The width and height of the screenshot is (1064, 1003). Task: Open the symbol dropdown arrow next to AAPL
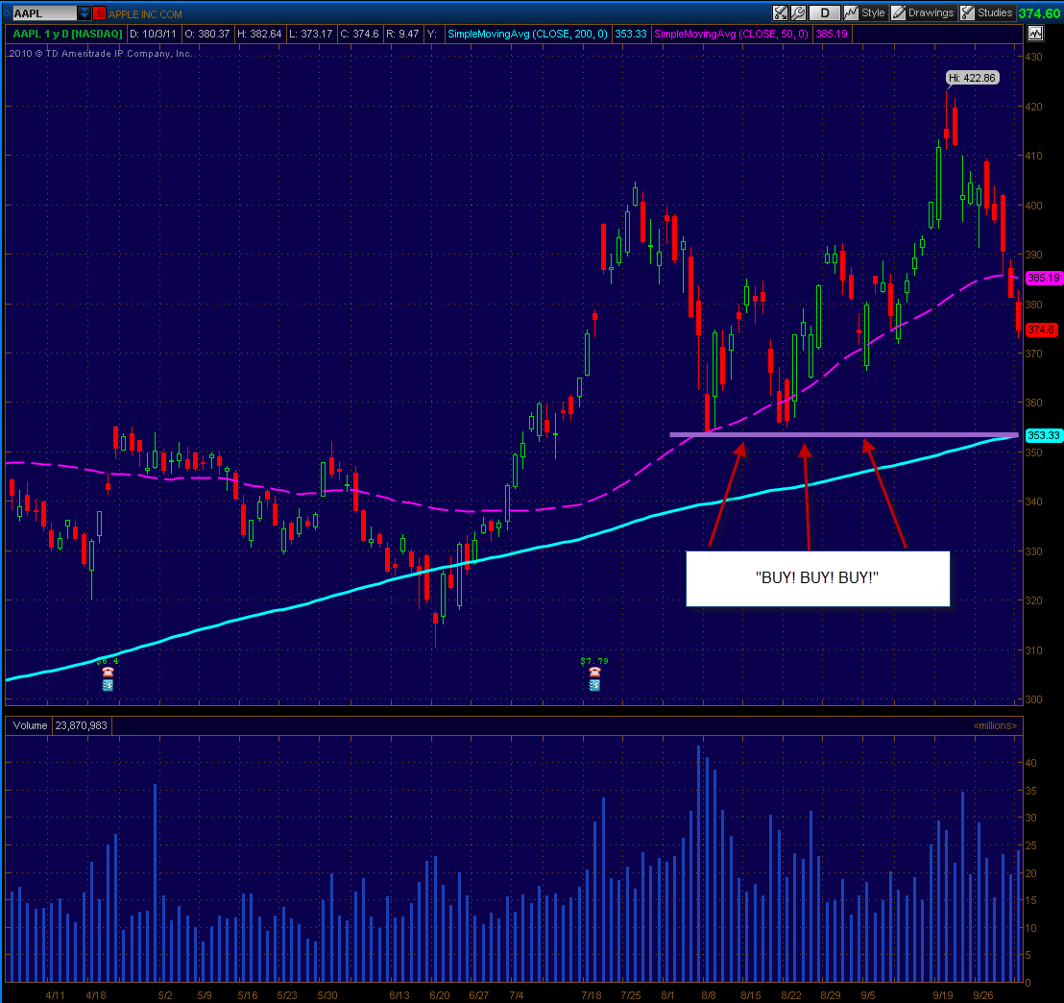click(85, 12)
